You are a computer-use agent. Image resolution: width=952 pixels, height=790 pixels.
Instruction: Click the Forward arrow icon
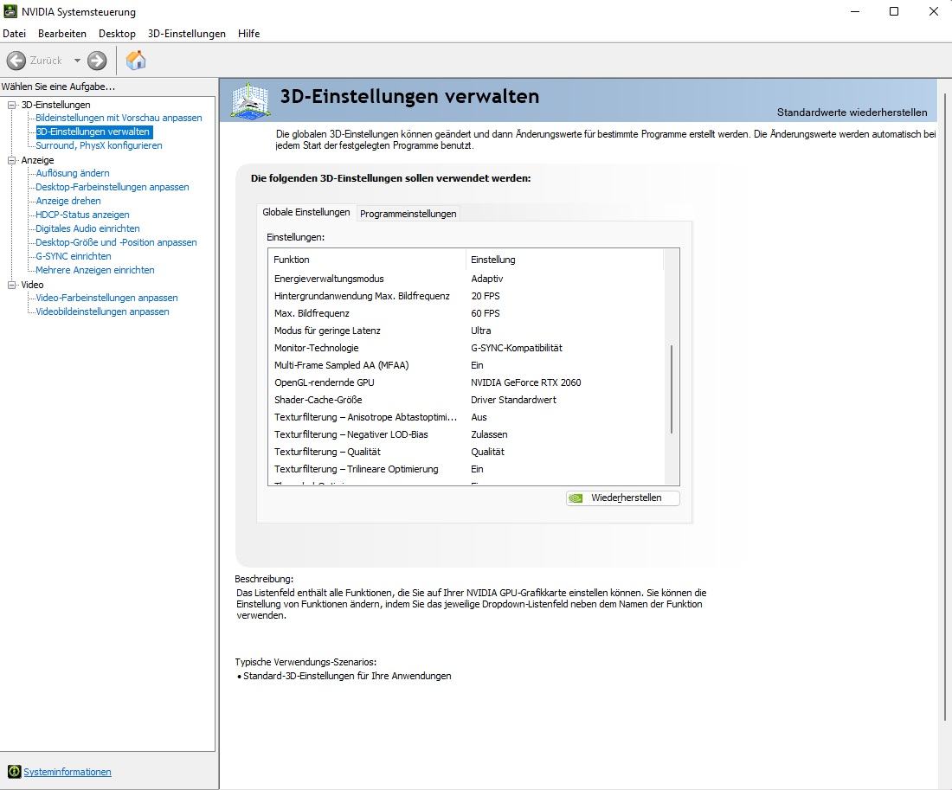point(97,60)
